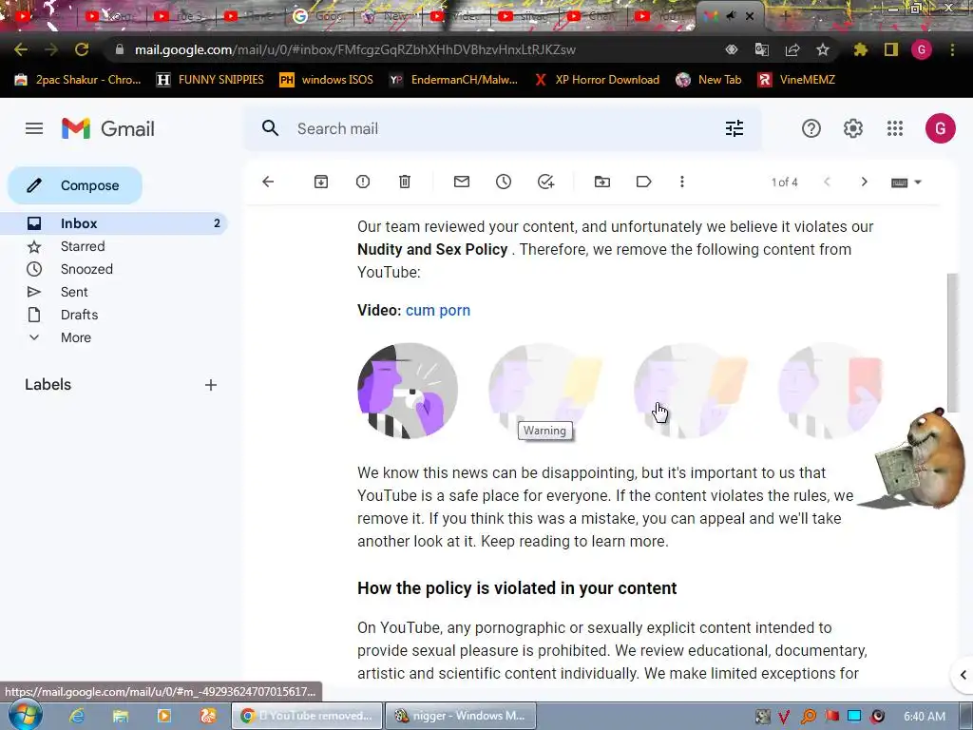This screenshot has height=730, width=973.
Task: Delete this email with the trash icon
Action: click(405, 182)
